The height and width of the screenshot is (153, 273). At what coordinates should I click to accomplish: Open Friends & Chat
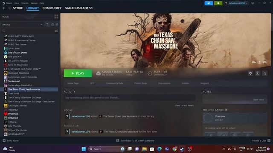click(261, 141)
